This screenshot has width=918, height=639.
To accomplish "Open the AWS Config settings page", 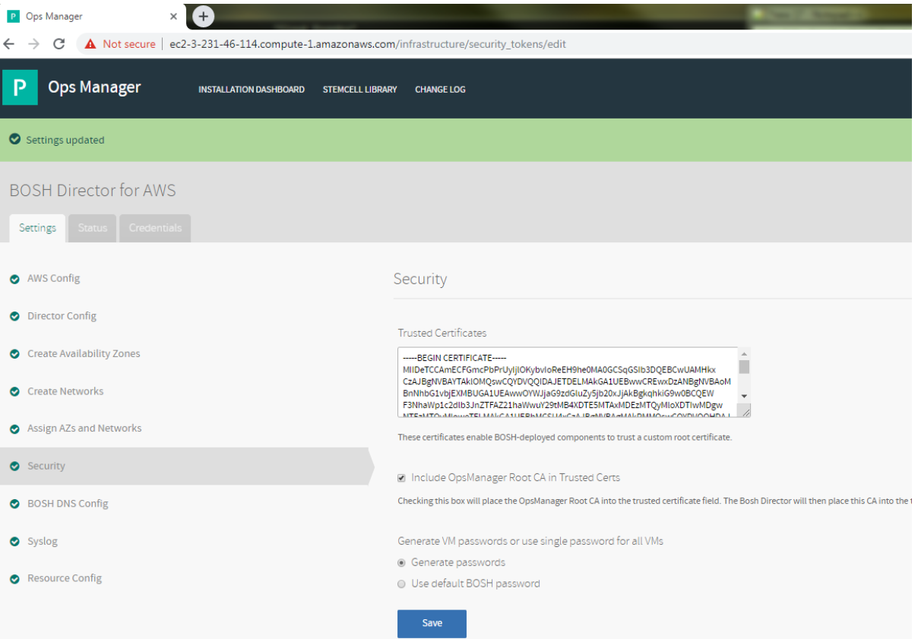I will [53, 279].
